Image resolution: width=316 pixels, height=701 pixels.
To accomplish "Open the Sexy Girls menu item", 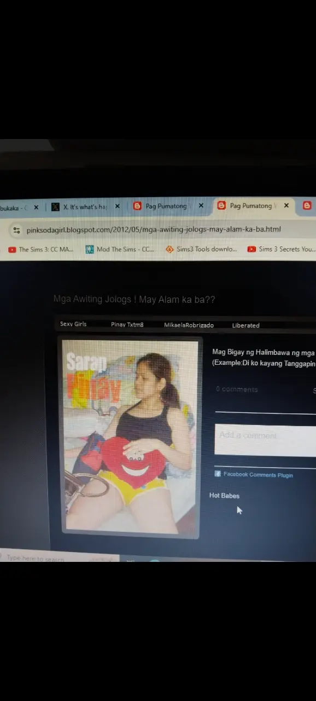I will [73, 324].
